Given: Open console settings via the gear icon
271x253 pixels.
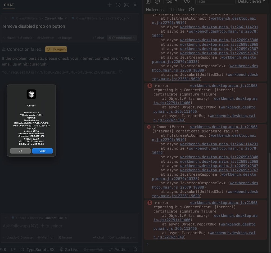Looking at the screenshot, I should (x=192, y=10).
